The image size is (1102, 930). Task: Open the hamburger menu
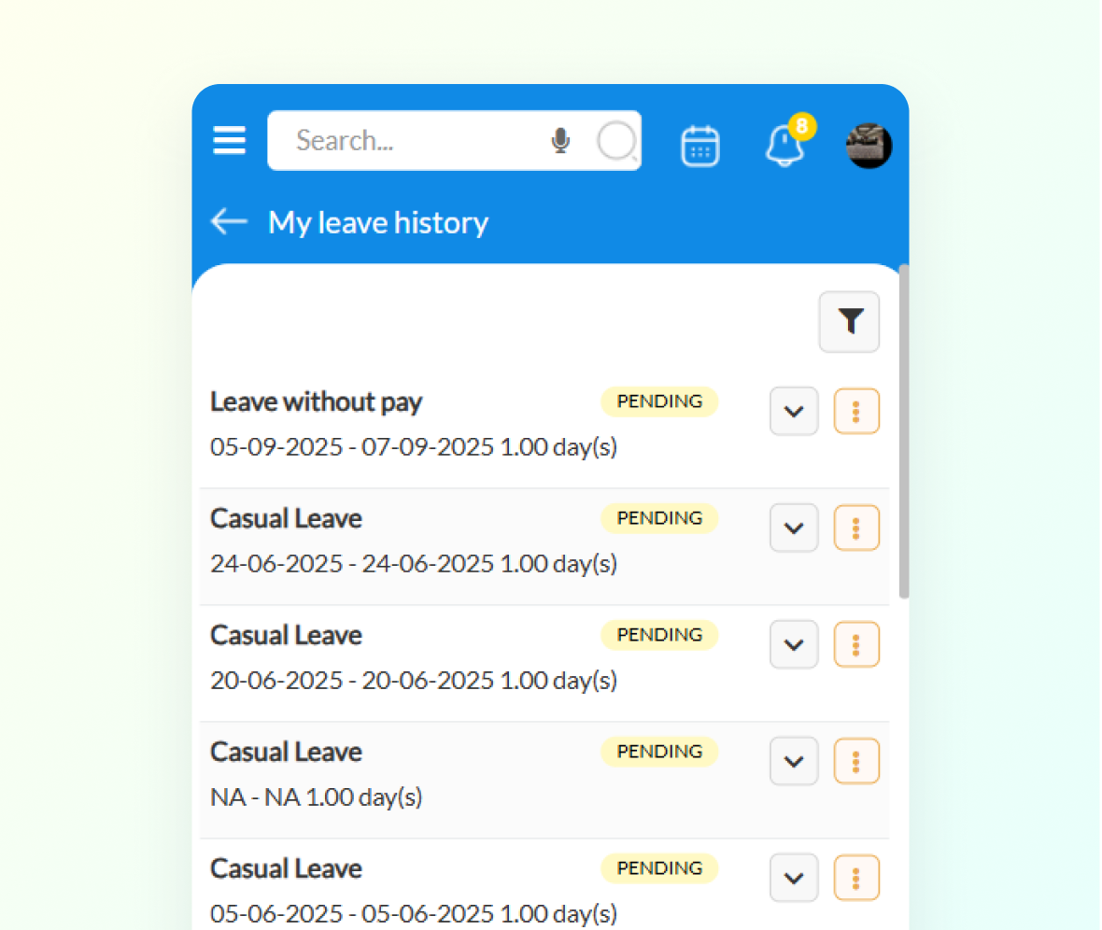[x=229, y=140]
